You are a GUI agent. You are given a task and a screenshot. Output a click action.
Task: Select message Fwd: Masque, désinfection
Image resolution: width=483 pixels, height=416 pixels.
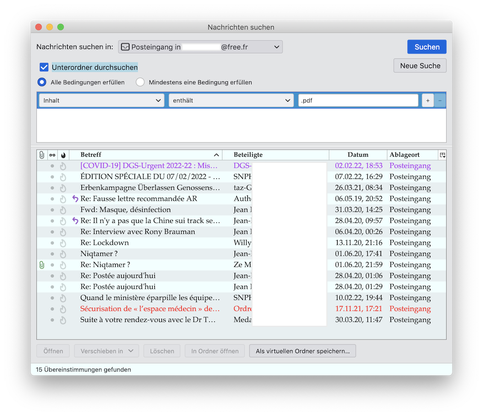(x=241, y=210)
